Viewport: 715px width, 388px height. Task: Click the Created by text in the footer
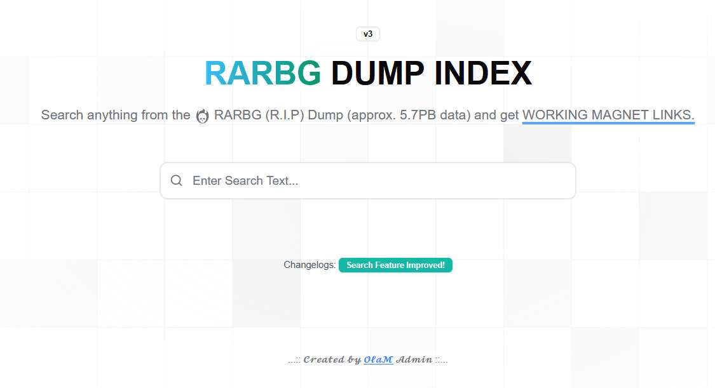(332, 360)
